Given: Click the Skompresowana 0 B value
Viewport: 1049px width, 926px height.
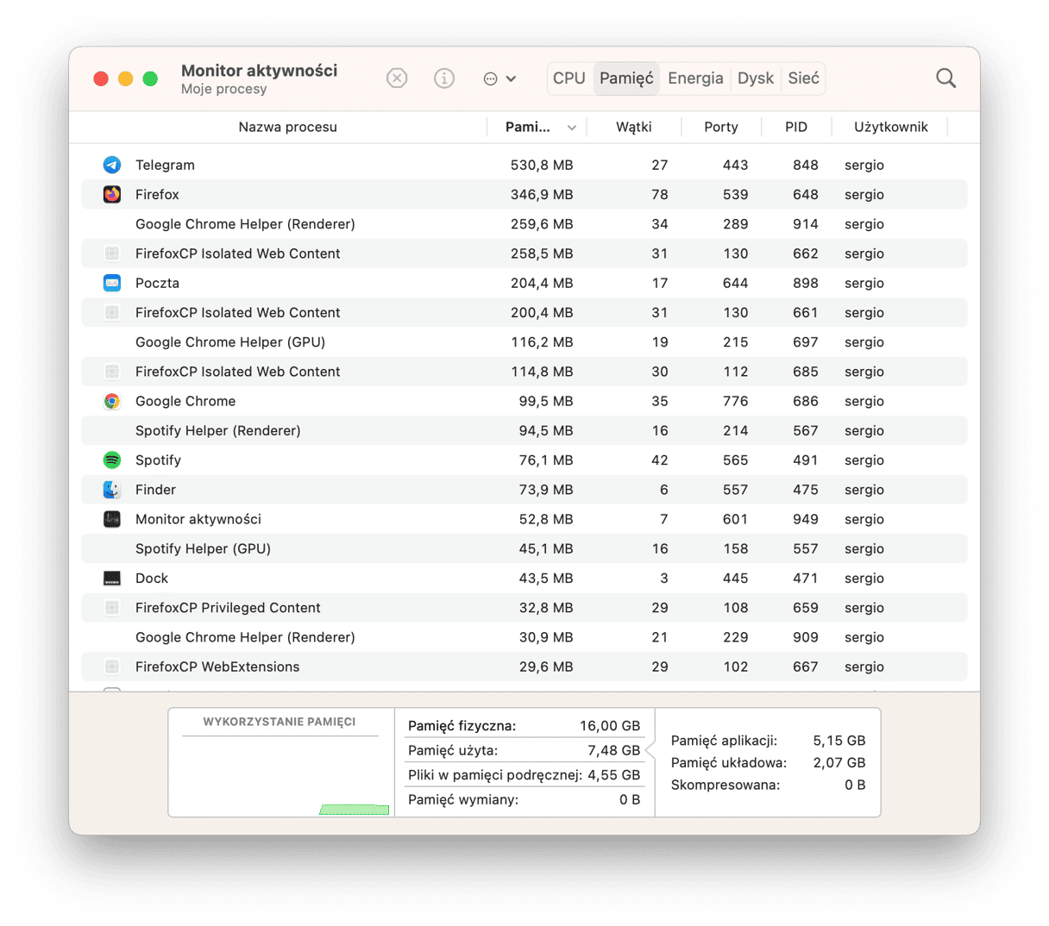Looking at the screenshot, I should click(x=855, y=785).
